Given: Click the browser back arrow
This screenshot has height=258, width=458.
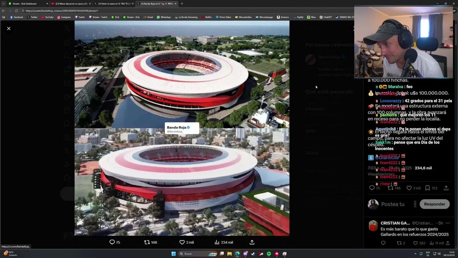Looking at the screenshot, I should tap(4, 11).
